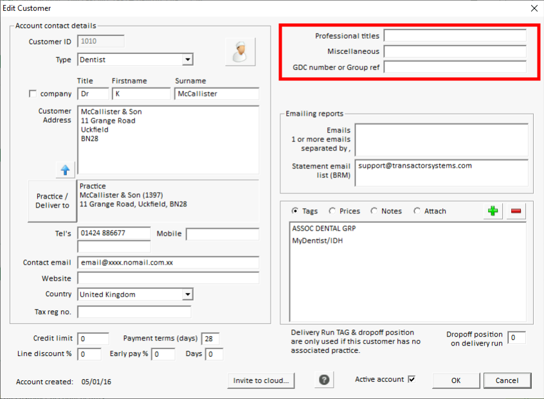This screenshot has width=544, height=399.
Task: Click the Cancel button
Action: click(x=507, y=380)
